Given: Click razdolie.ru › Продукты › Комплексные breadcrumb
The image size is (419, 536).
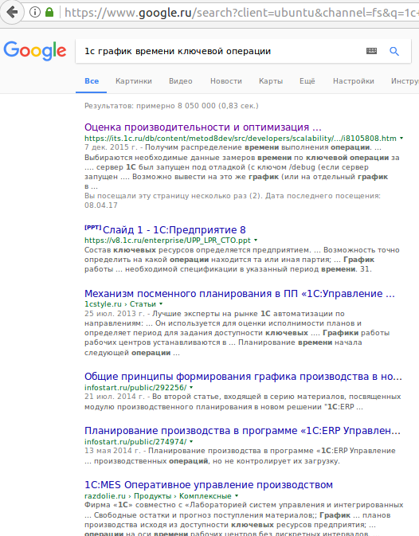Looking at the screenshot, I should point(158,495).
